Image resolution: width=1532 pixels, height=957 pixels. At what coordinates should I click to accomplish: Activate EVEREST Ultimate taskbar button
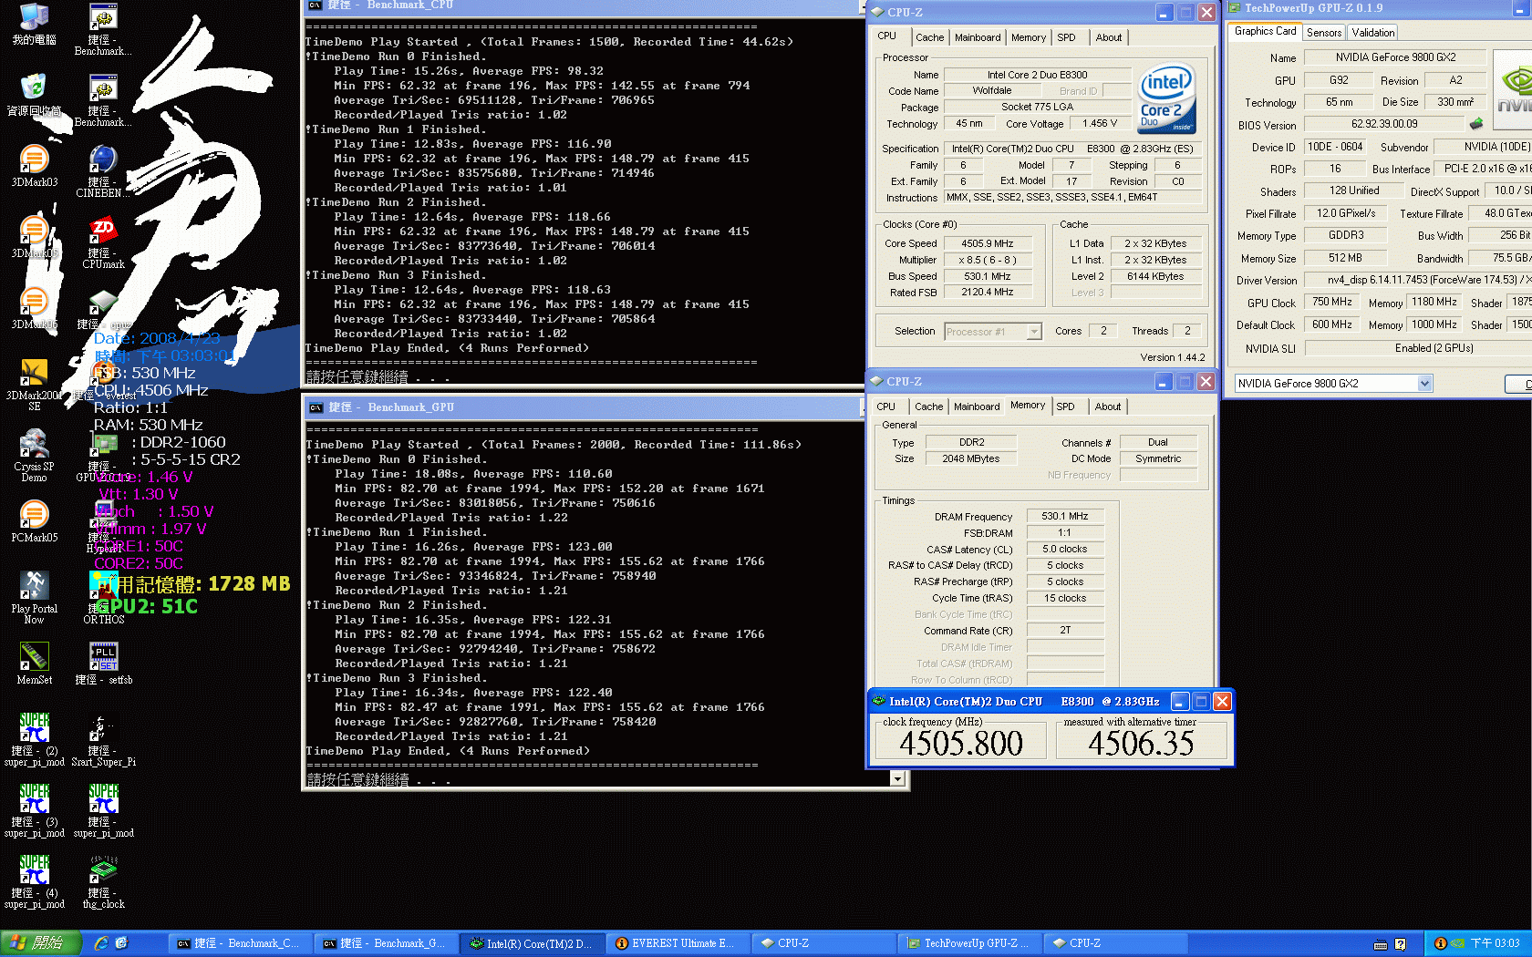tap(678, 943)
